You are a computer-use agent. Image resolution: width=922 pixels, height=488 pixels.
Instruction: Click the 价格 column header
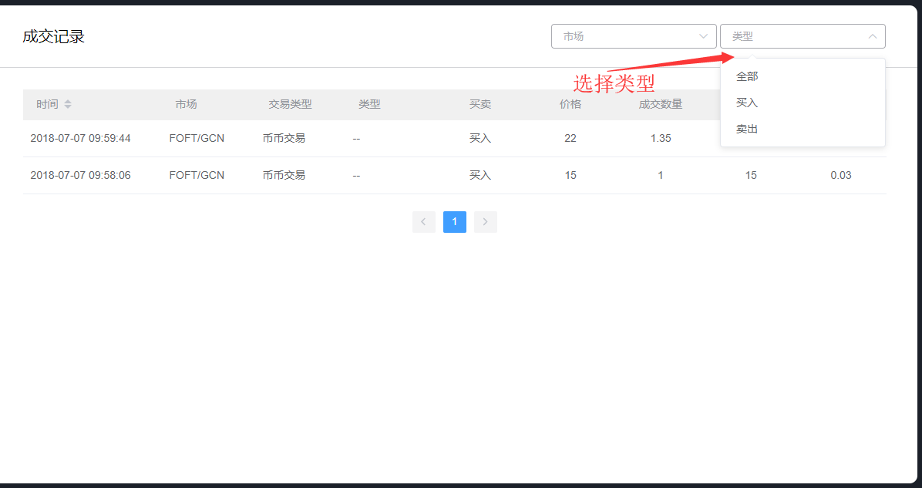pyautogui.click(x=570, y=104)
